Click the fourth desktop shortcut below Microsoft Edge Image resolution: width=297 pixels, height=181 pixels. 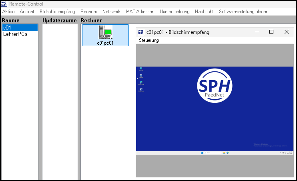pyautogui.click(x=141, y=89)
